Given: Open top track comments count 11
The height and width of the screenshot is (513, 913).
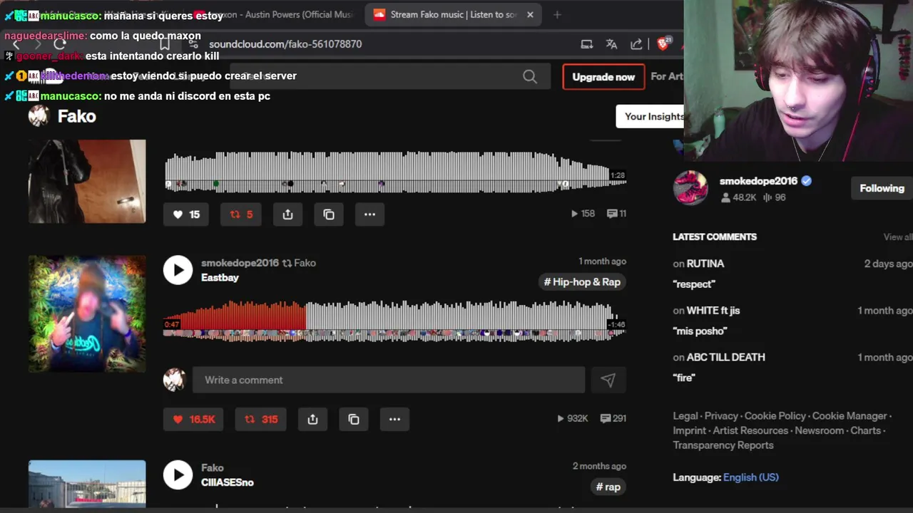Looking at the screenshot, I should [x=616, y=214].
